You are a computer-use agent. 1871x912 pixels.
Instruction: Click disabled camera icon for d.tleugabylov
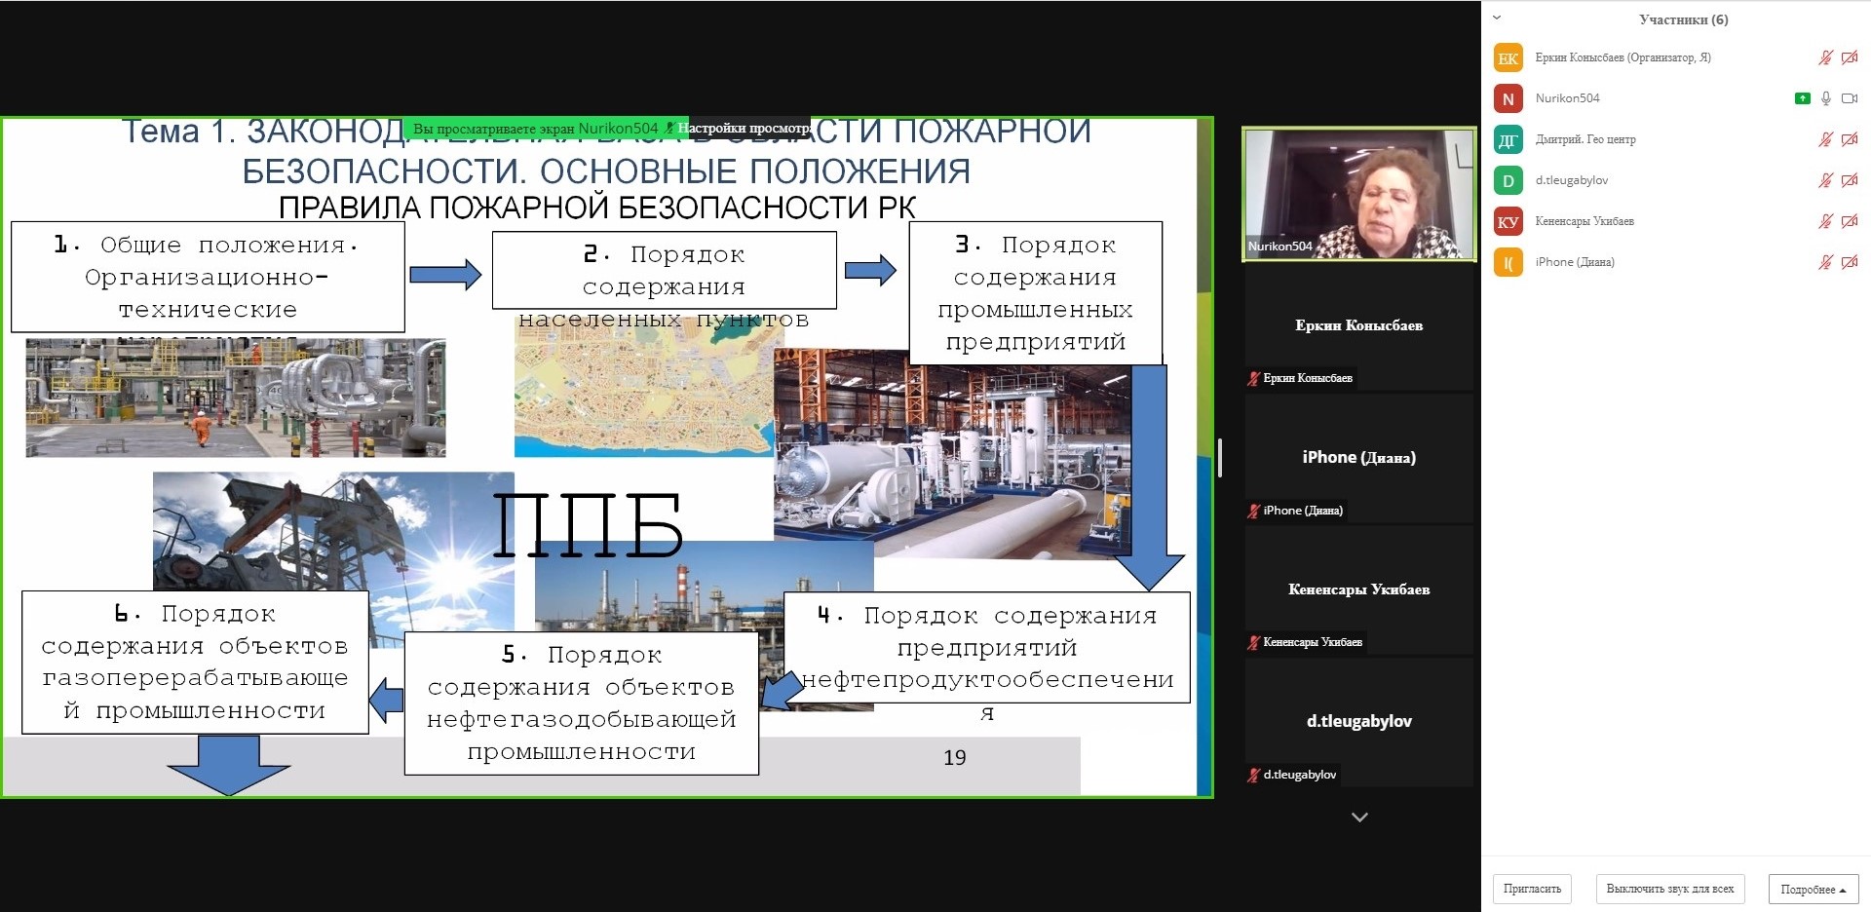click(1850, 180)
